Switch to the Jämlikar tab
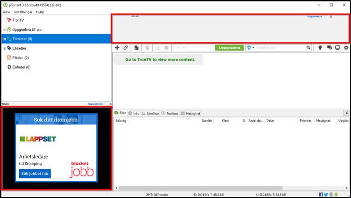Screen dimensions: 351x198 click(150, 113)
